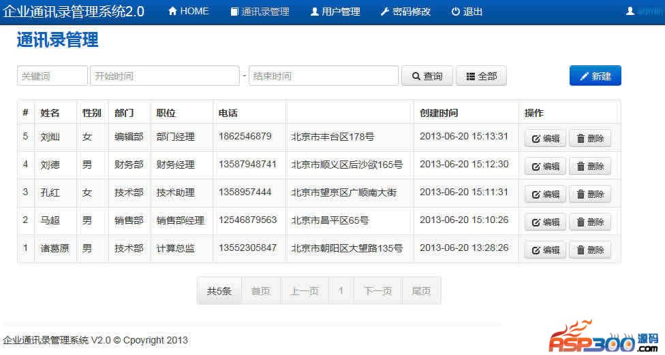The height and width of the screenshot is (355, 665).
Task: Click phone number 1862546879
Action: (245, 136)
